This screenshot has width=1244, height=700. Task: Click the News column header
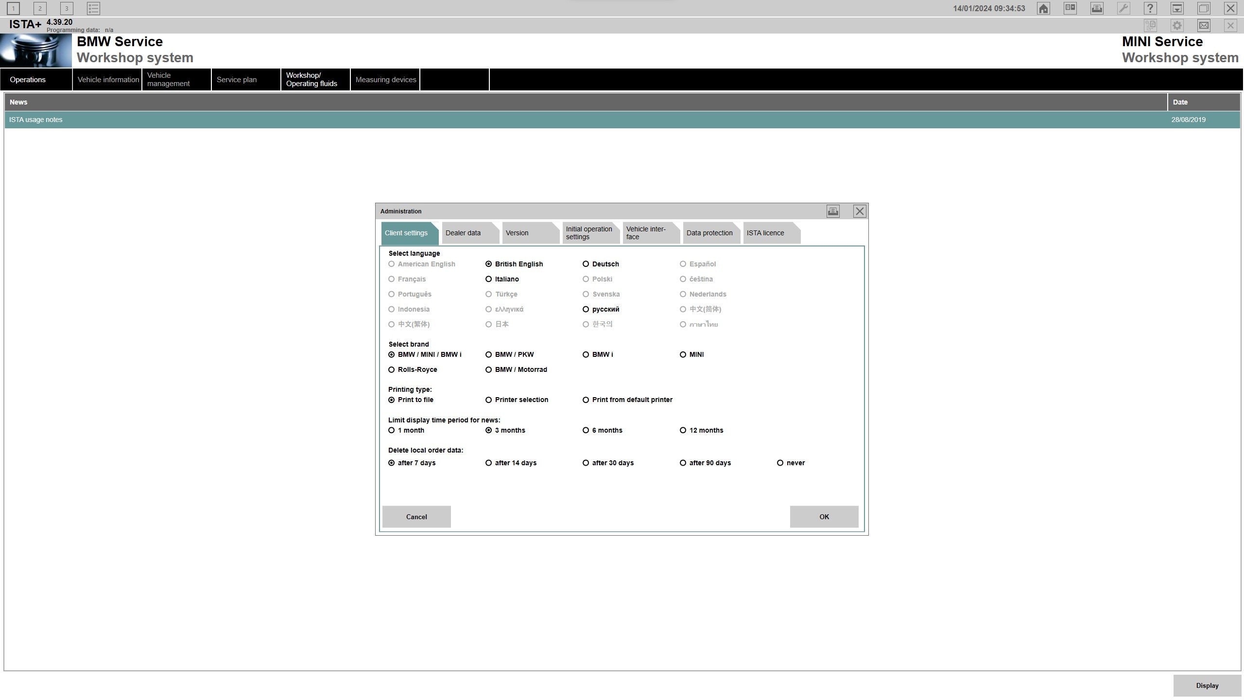pos(586,102)
